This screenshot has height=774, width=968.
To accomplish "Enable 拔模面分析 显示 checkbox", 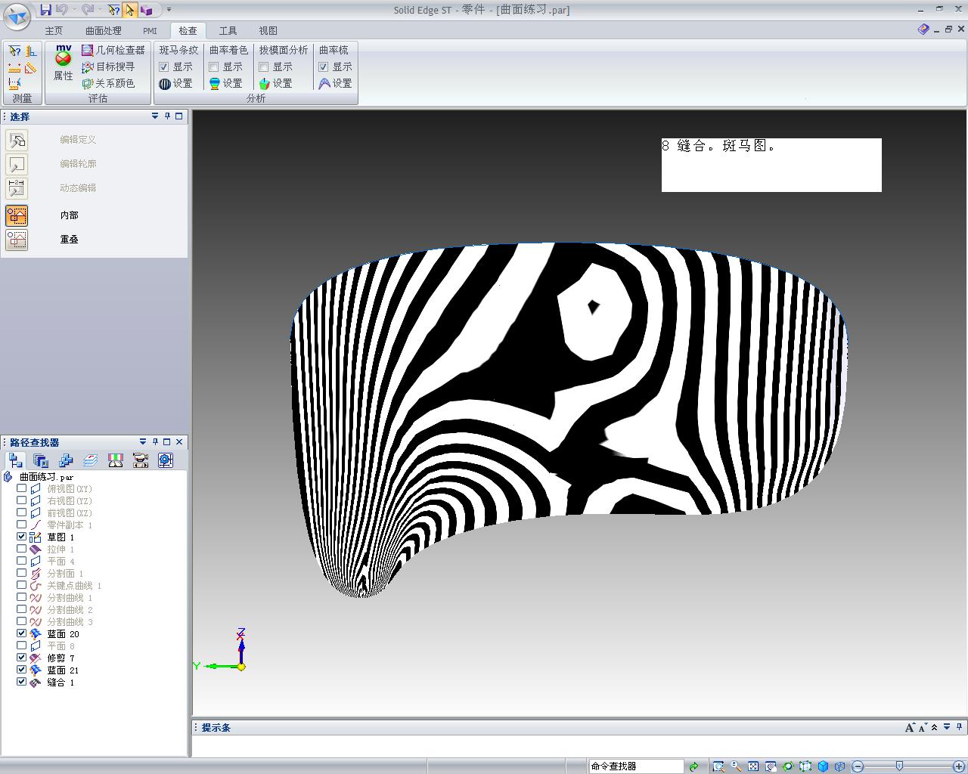I will click(x=264, y=67).
